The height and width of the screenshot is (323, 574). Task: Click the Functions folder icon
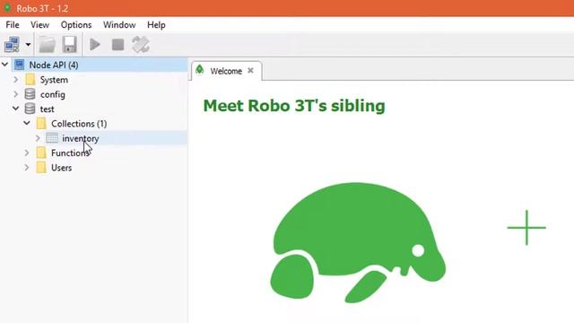pyautogui.click(x=41, y=153)
